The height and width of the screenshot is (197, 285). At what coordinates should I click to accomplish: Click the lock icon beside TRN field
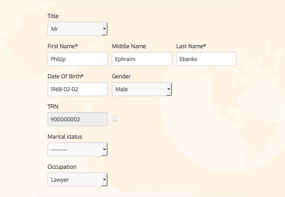coord(115,119)
